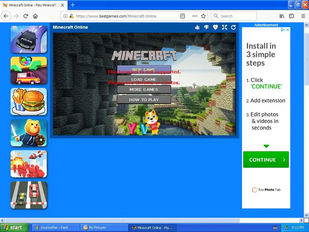Open page actions three-dot menu
Image resolution: width=309 pixels, height=232 pixels.
[195, 16]
